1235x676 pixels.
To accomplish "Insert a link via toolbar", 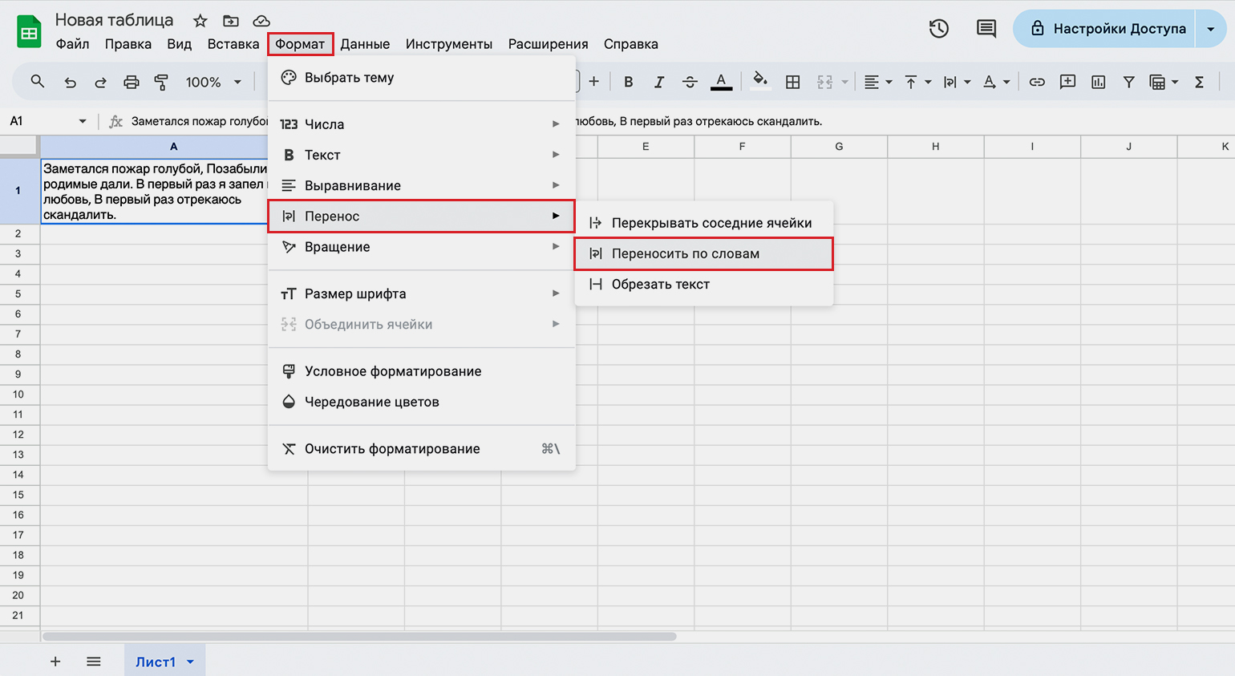I will [1037, 82].
